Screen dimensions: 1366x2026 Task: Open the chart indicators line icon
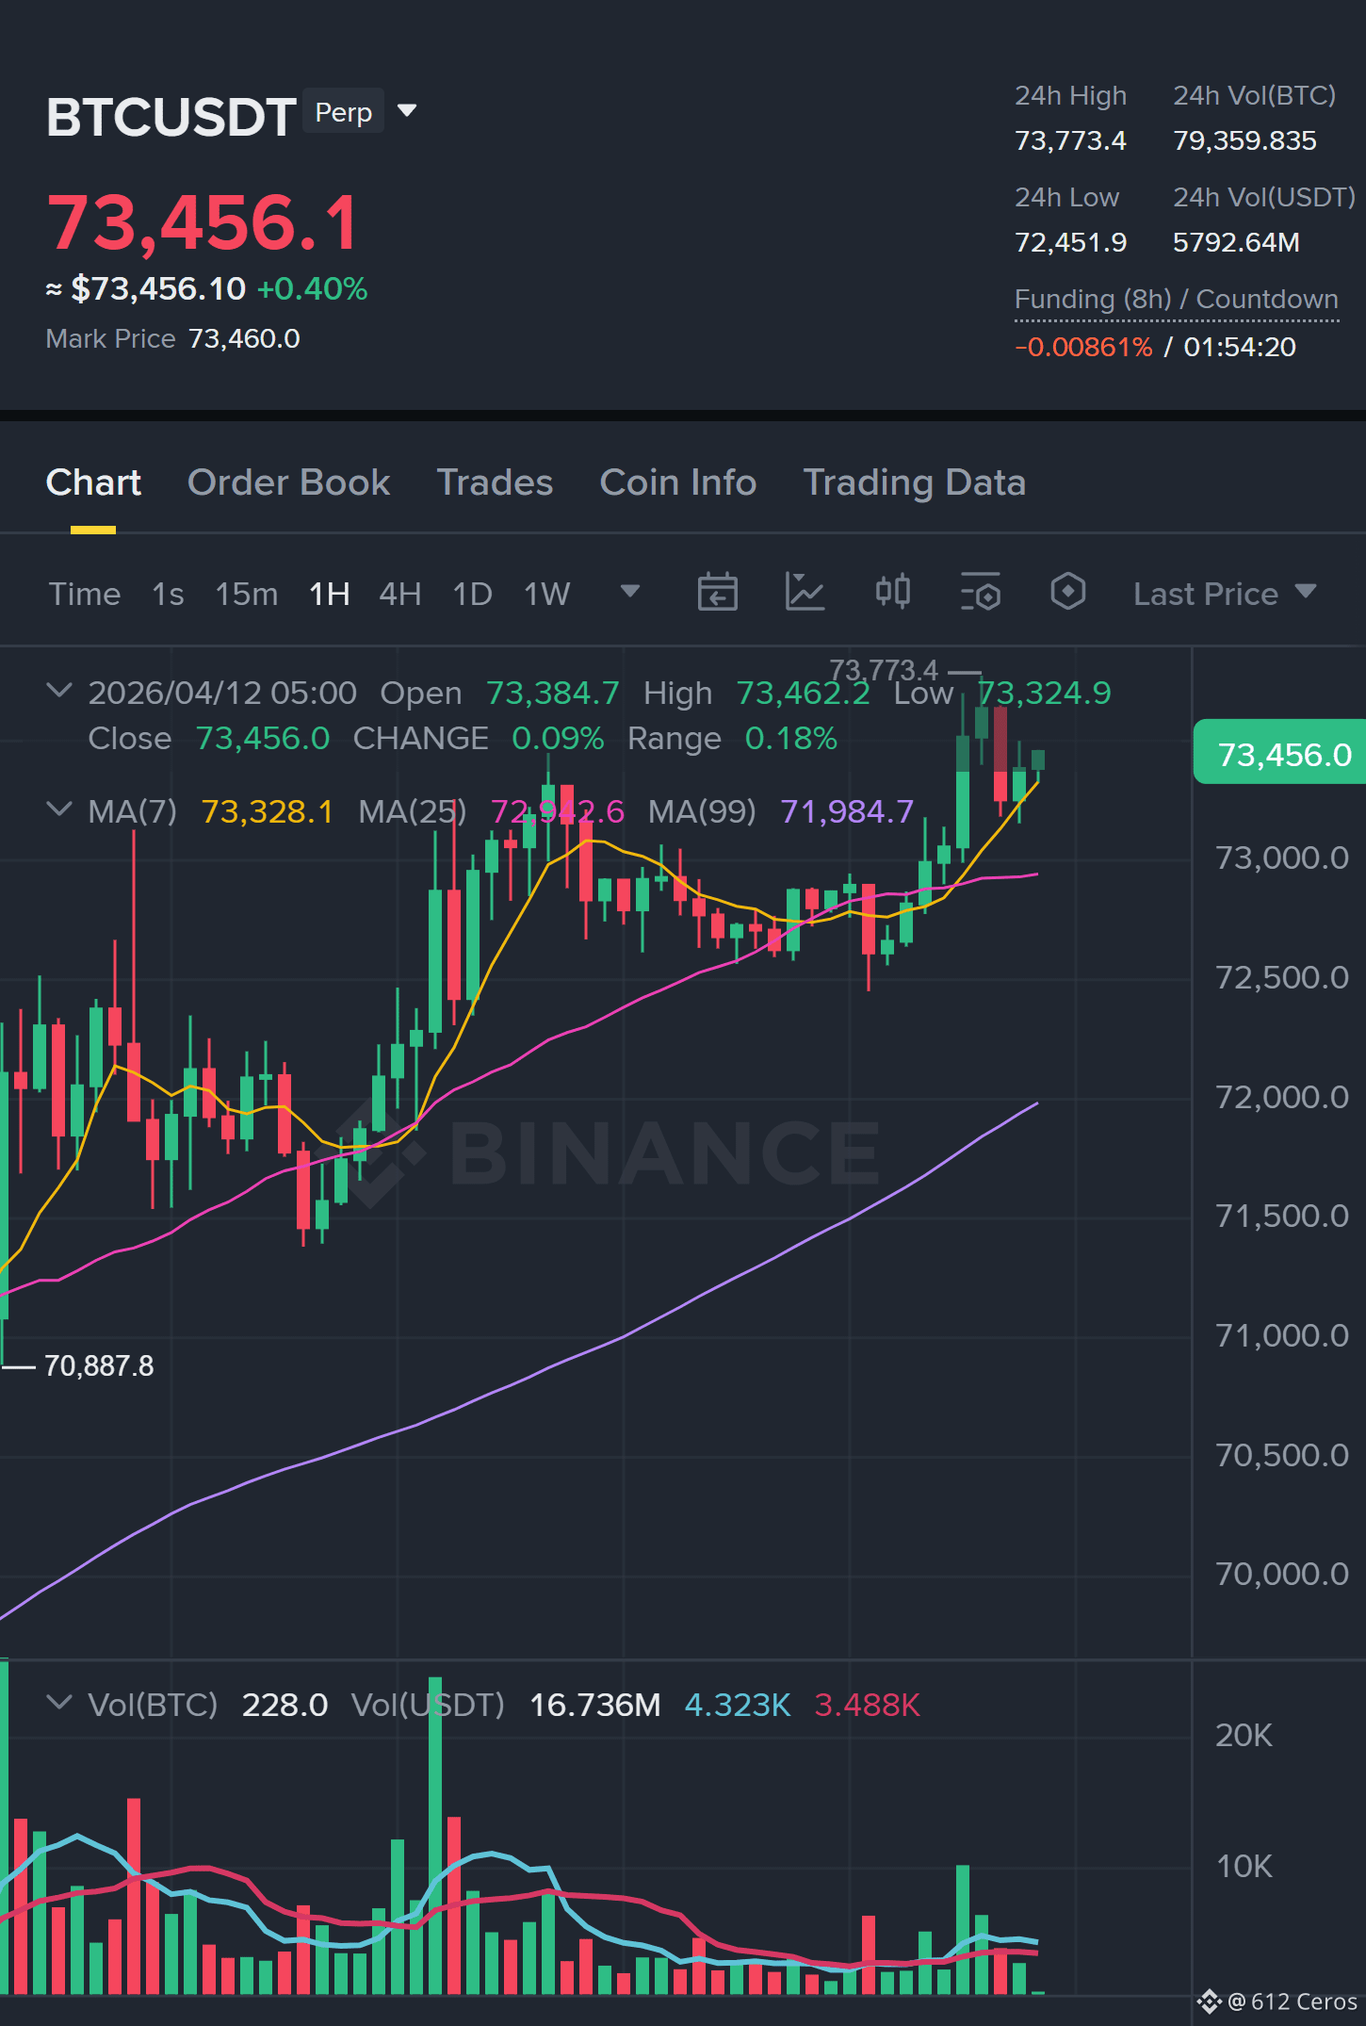coord(805,593)
